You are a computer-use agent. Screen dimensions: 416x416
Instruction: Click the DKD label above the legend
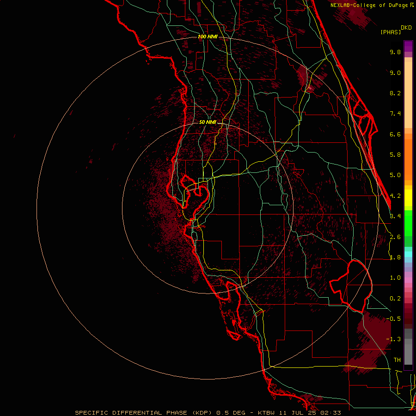[x=406, y=28]
